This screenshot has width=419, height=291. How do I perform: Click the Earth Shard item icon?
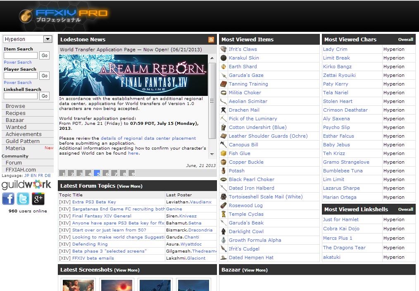224,67
